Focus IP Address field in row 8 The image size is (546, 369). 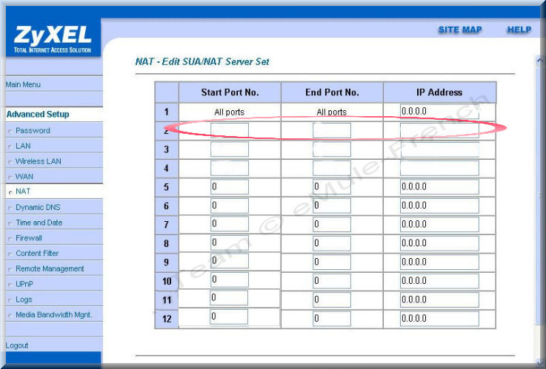(x=439, y=243)
